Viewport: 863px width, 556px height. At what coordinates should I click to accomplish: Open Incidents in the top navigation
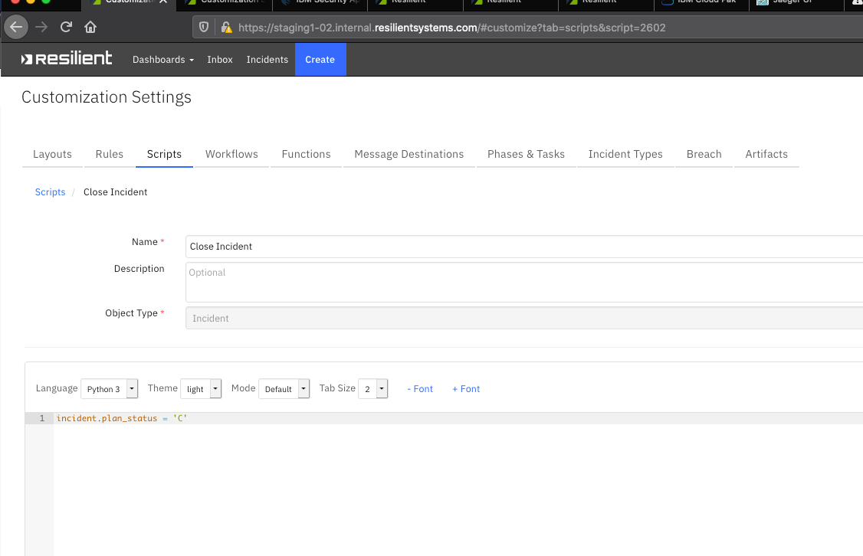pyautogui.click(x=267, y=60)
